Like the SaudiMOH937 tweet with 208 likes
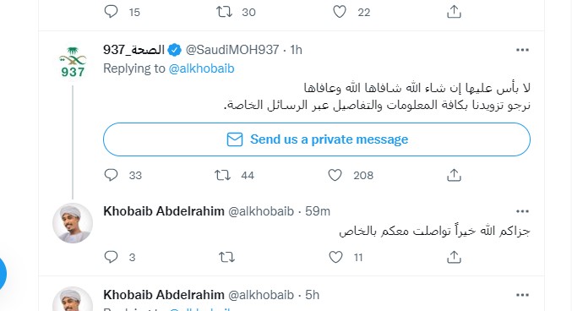Image resolution: width=572 pixels, height=311 pixels. 335,175
